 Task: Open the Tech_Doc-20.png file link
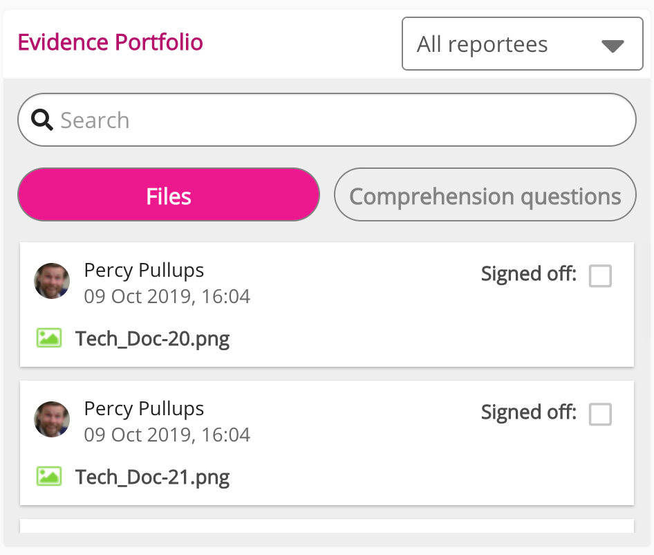[153, 339]
